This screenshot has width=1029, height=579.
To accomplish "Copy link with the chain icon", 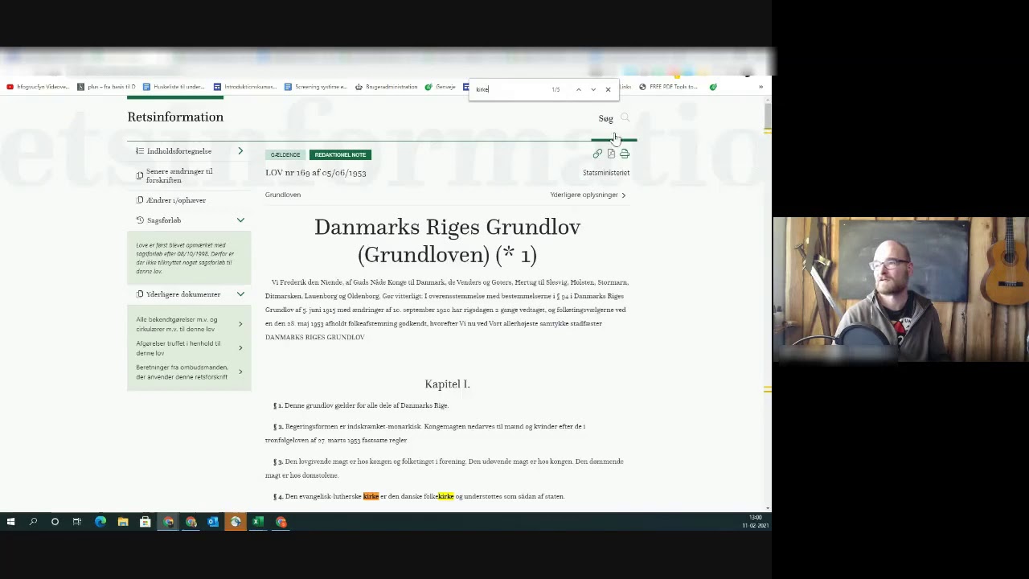I will point(597,154).
